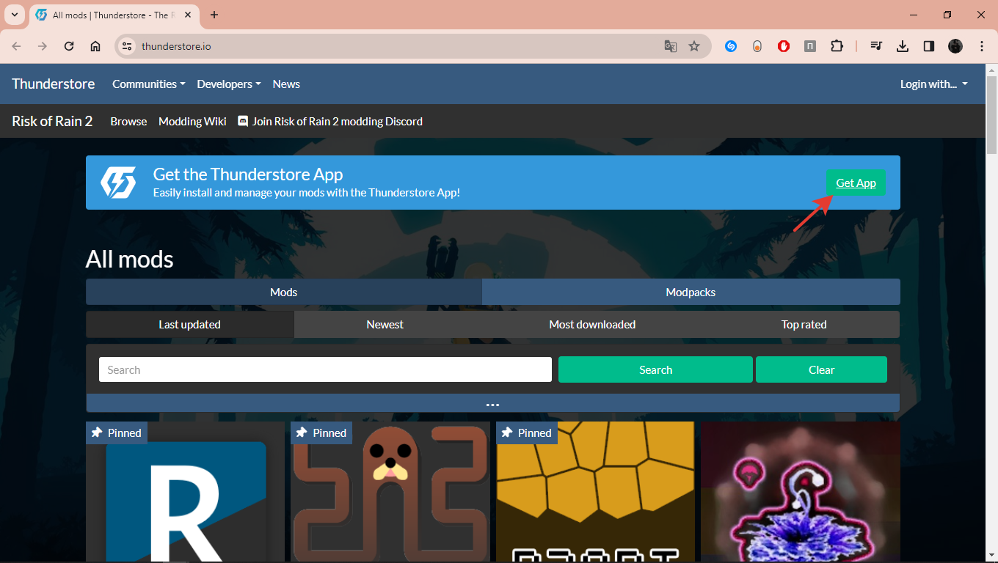Click the green Get App button

856,183
